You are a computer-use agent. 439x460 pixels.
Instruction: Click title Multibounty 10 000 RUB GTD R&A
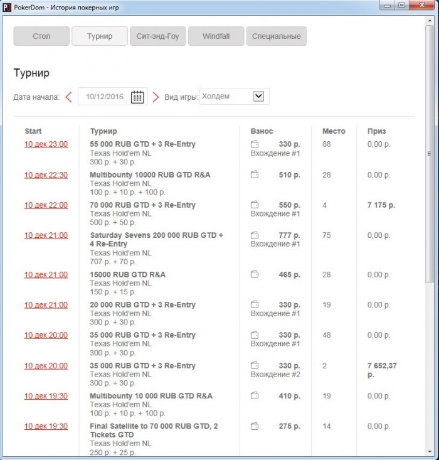151,396
